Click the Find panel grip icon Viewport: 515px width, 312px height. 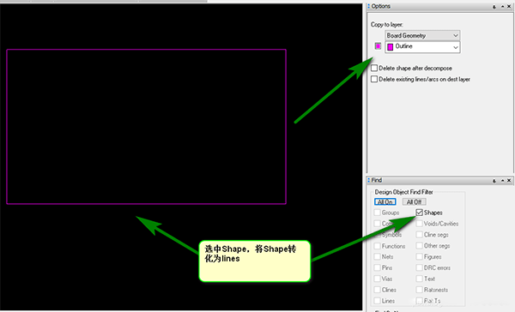click(x=369, y=180)
